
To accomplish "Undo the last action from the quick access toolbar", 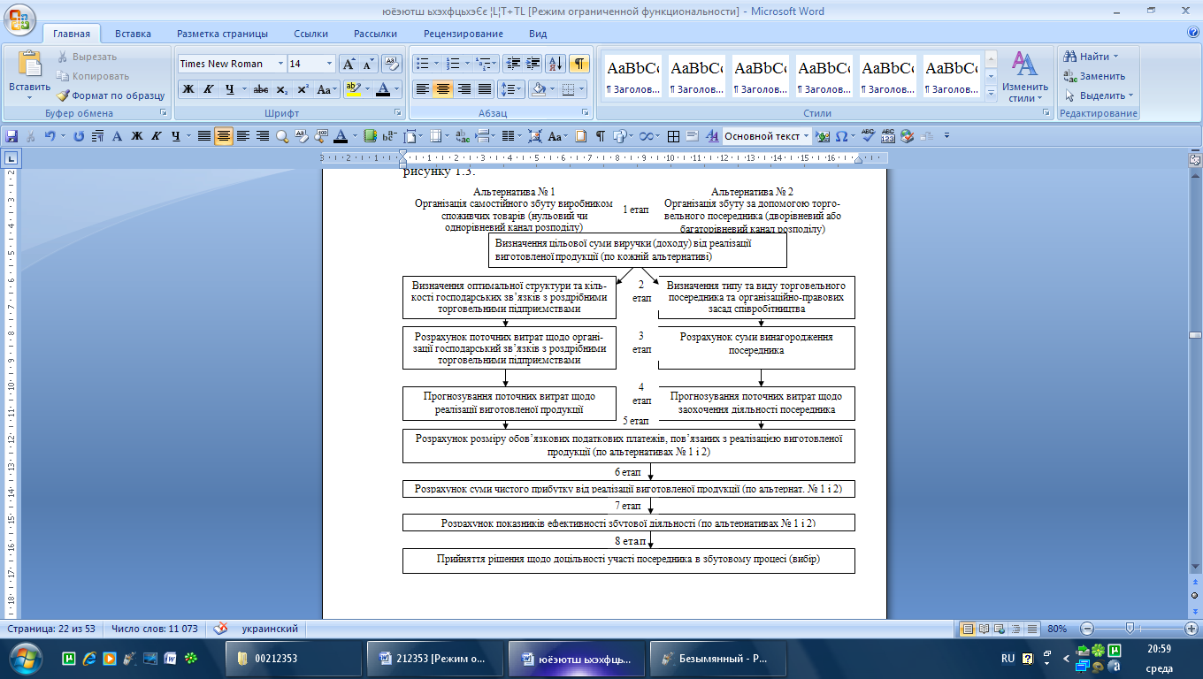I will click(50, 136).
